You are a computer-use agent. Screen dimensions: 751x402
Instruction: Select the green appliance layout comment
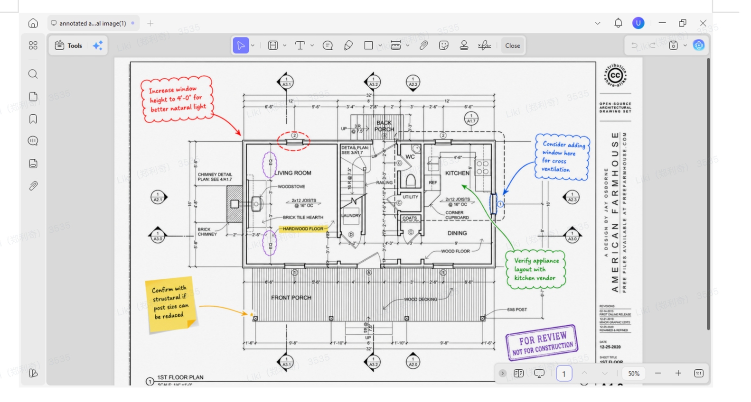click(536, 269)
